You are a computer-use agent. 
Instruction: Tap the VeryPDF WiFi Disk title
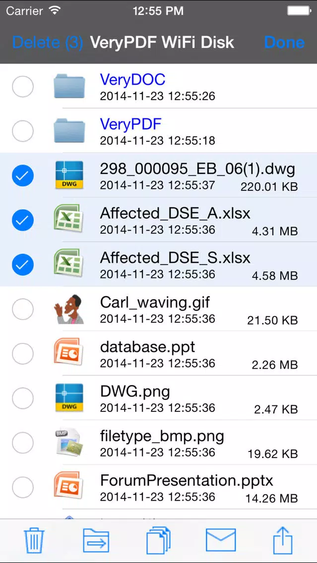pos(162,42)
